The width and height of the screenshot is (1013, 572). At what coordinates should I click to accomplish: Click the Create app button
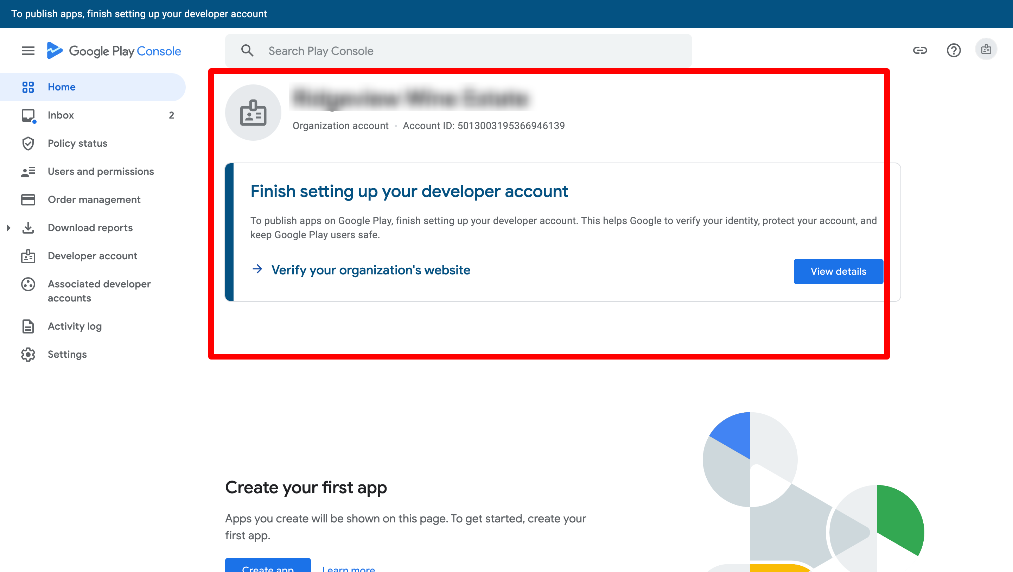coord(268,566)
